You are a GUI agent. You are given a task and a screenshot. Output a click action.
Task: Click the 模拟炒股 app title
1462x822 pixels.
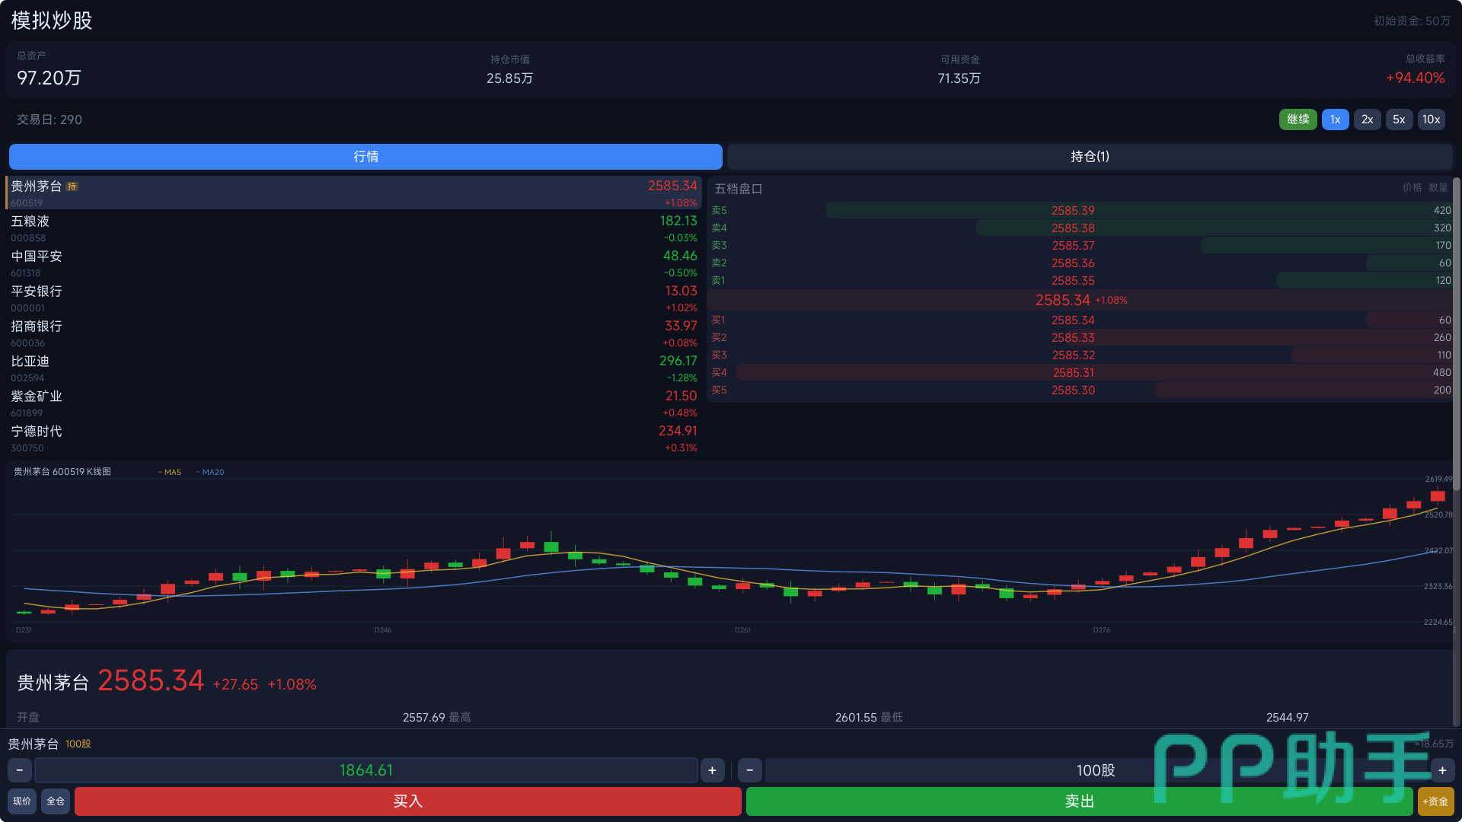pos(52,21)
